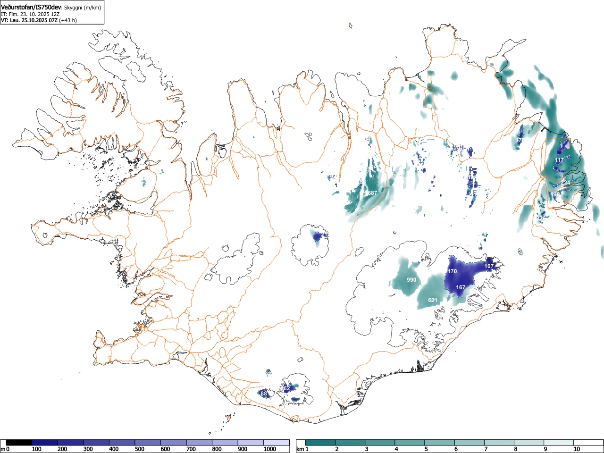Click the visibility value 117 in the east
The height and width of the screenshot is (453, 604).
point(559,160)
